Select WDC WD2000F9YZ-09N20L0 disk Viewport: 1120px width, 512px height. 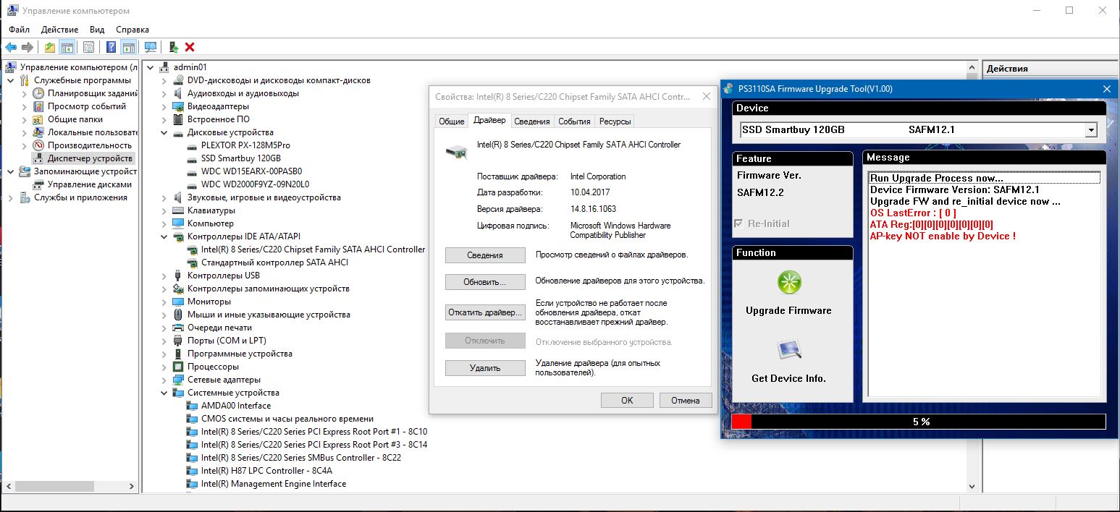(x=255, y=184)
